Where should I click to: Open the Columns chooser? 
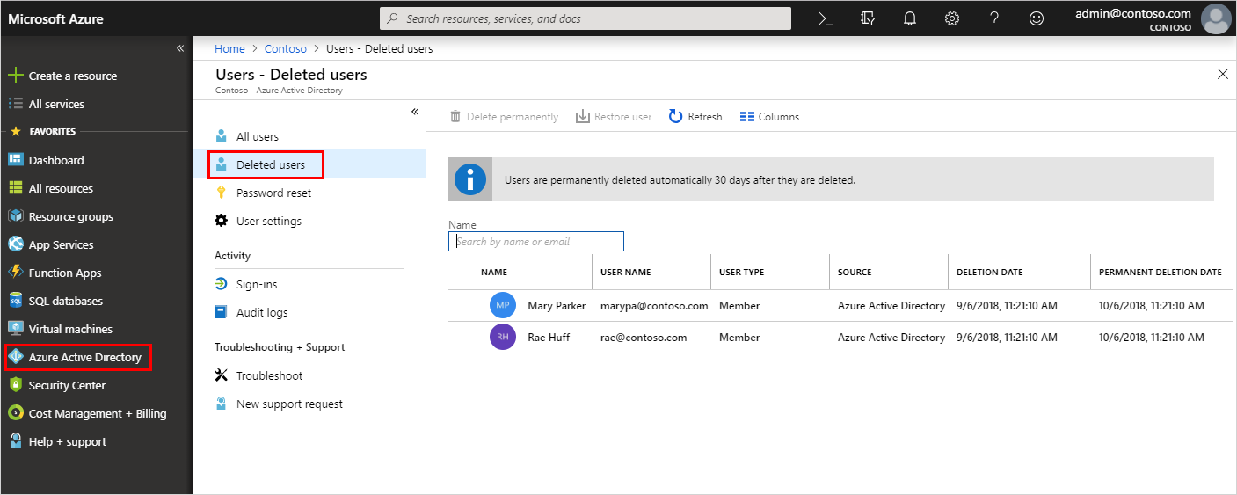[769, 116]
